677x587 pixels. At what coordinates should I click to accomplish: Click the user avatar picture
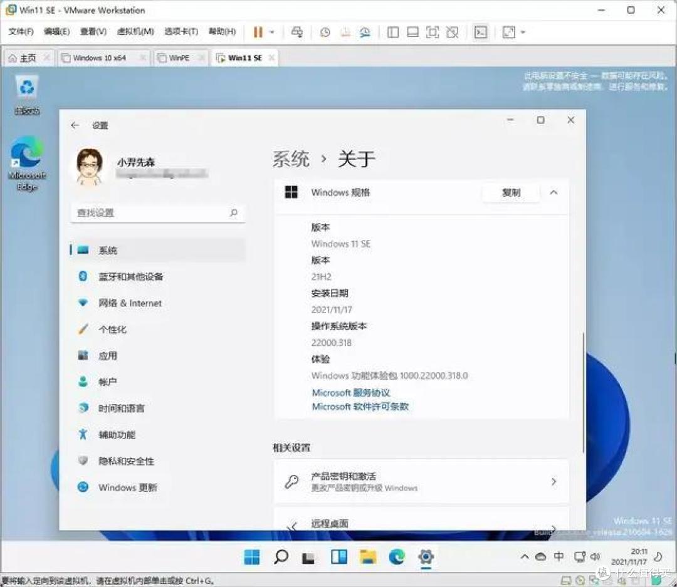click(x=90, y=167)
